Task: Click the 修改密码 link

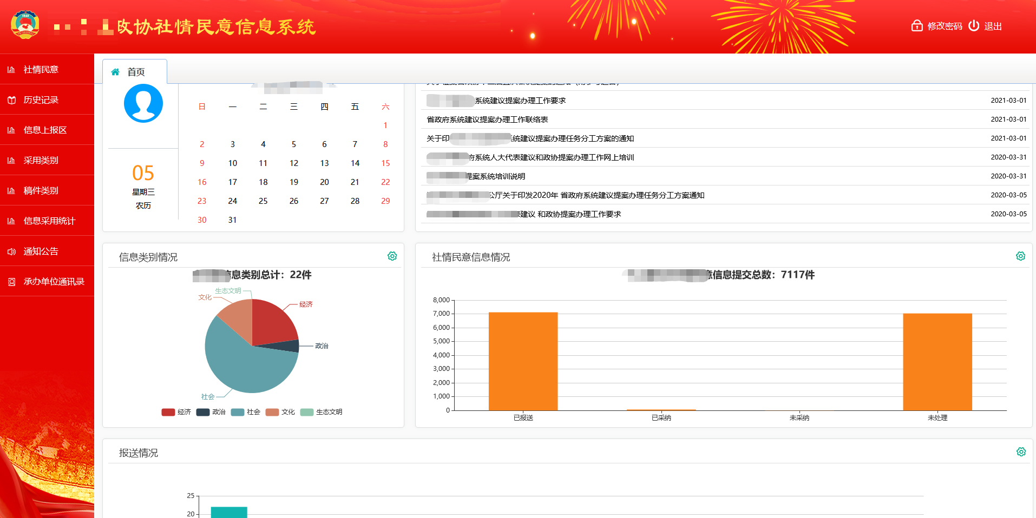Action: tap(945, 26)
